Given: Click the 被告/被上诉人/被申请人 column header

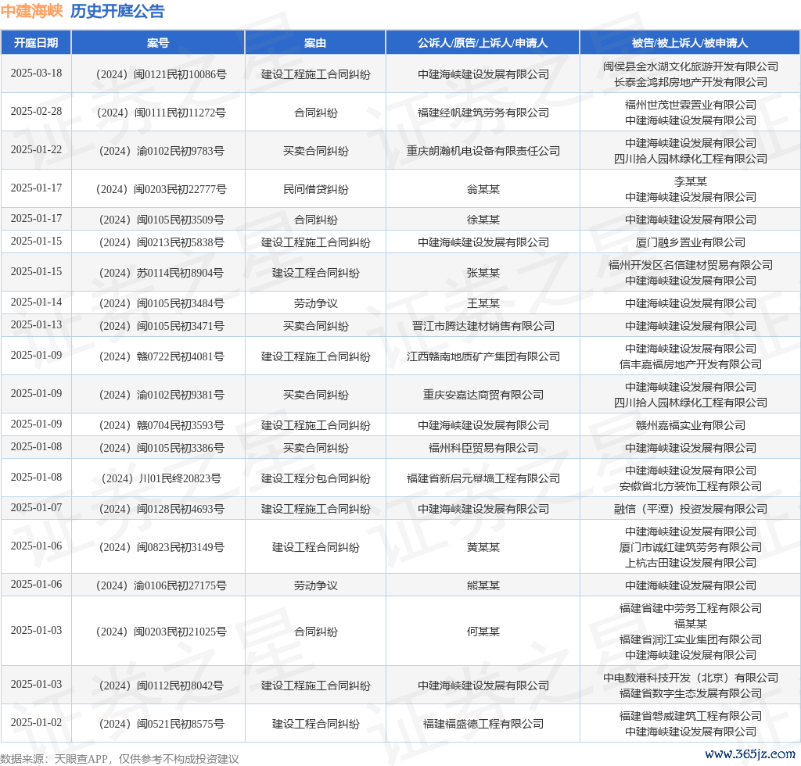Looking at the screenshot, I should [x=690, y=43].
